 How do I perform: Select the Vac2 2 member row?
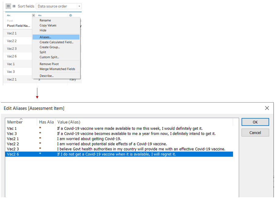(x=13, y=144)
